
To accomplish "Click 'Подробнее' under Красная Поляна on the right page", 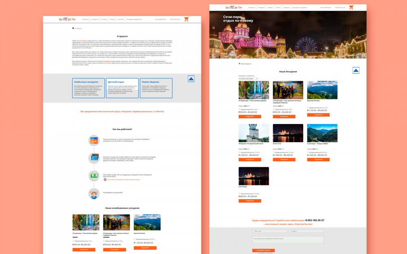I will pyautogui.click(x=318, y=115).
